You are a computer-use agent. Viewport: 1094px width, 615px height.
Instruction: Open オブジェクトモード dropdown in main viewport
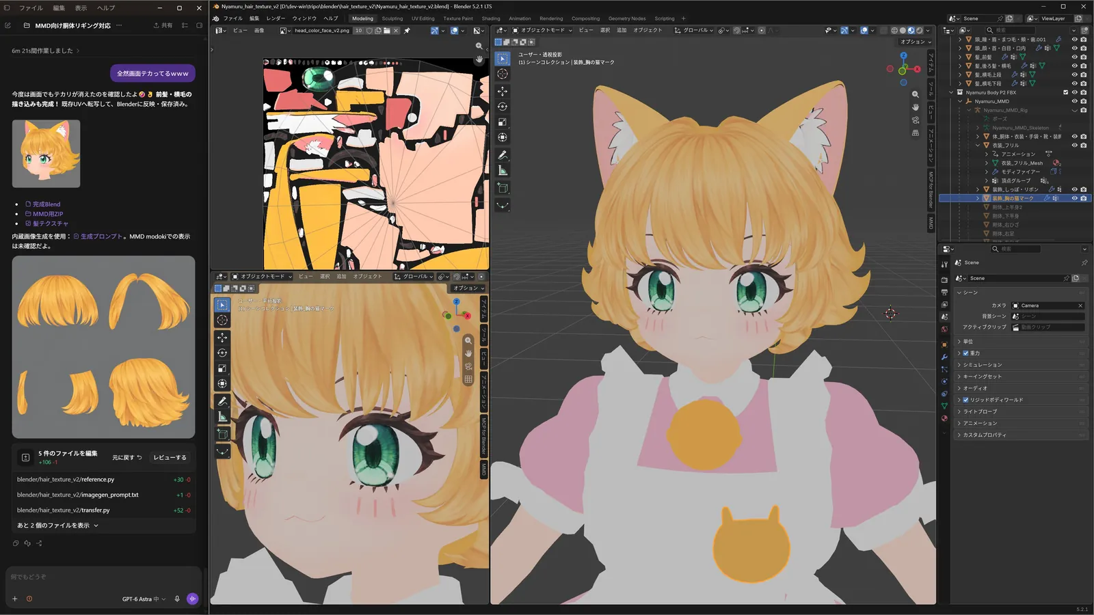[x=543, y=30]
